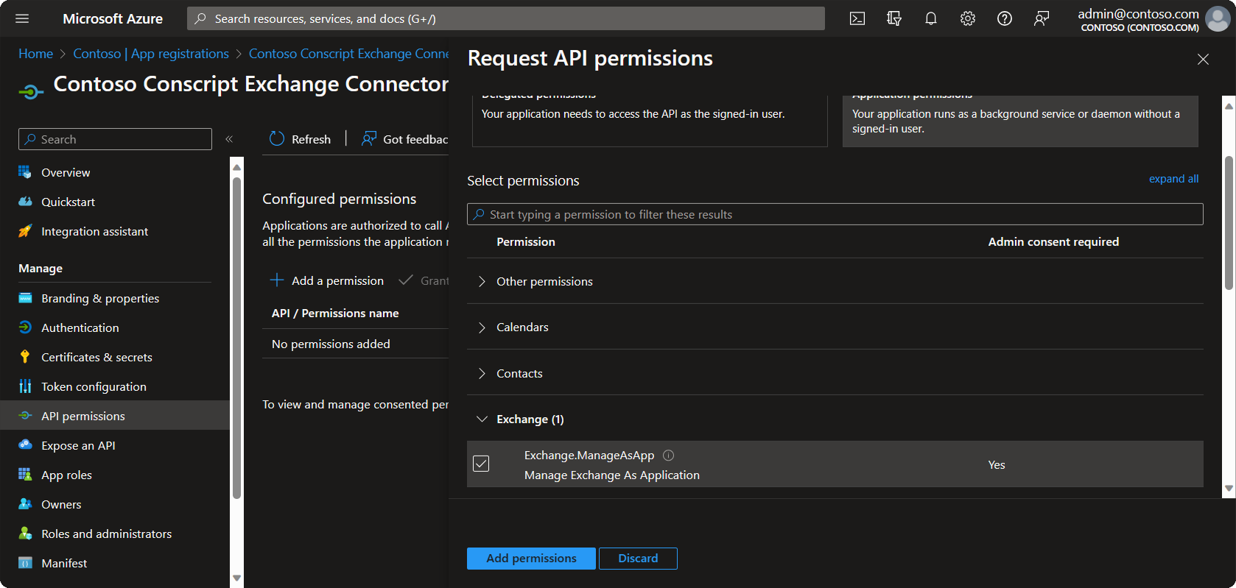Click the Overview icon in sidebar
The width and height of the screenshot is (1236, 588).
pos(25,172)
